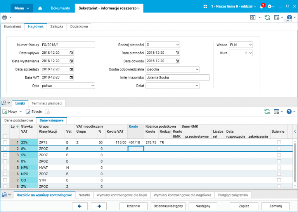Open the Waluta PLN dropdown
298x212 pixels.
pos(250,45)
